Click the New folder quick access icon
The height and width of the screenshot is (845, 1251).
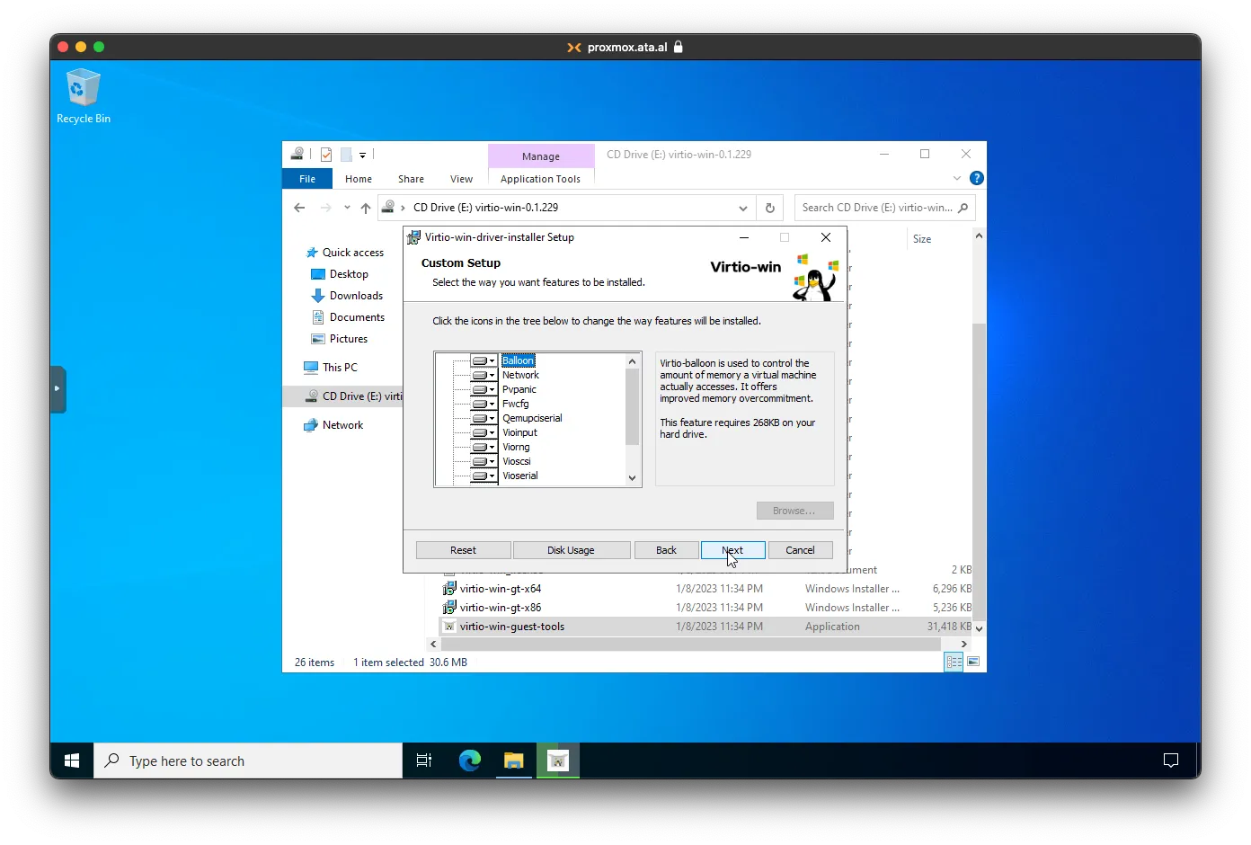click(346, 155)
